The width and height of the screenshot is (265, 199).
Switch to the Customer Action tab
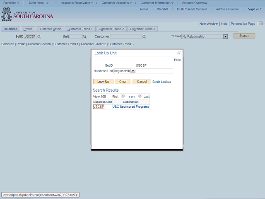point(50,29)
